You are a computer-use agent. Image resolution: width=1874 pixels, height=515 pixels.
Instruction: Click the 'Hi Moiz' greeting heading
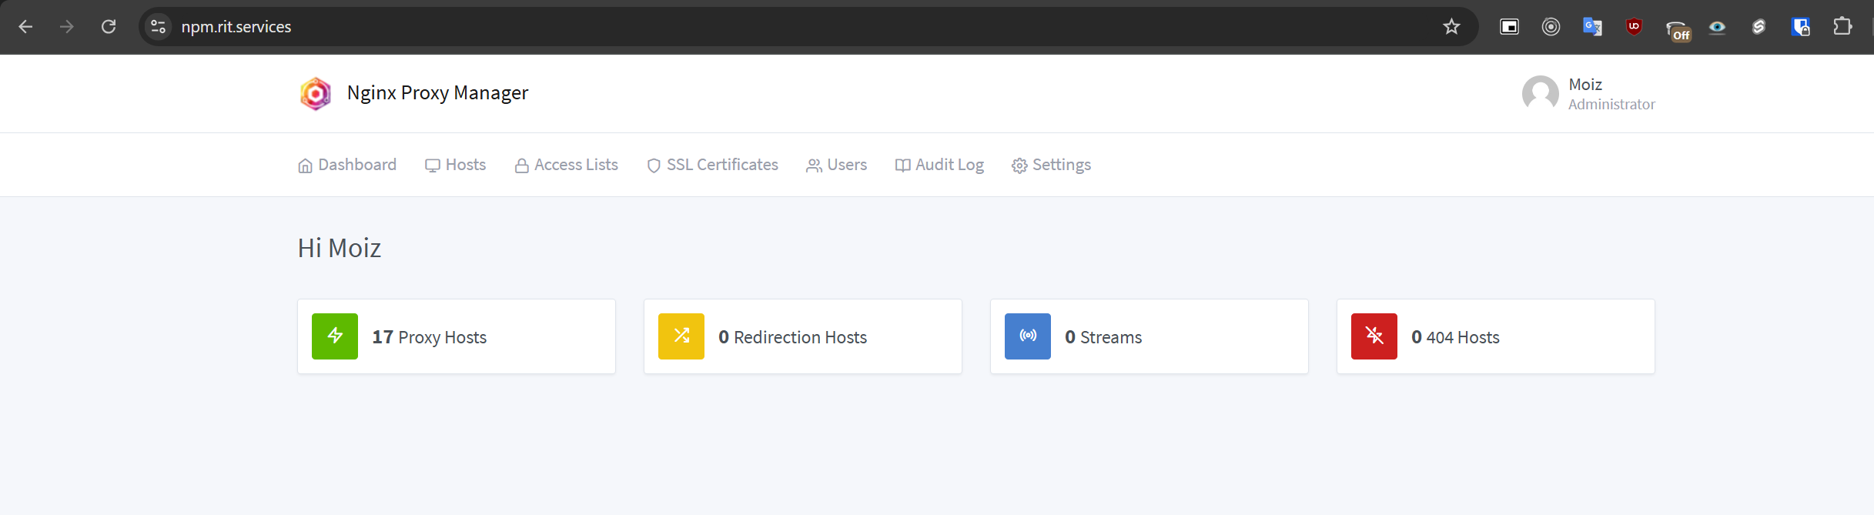340,248
